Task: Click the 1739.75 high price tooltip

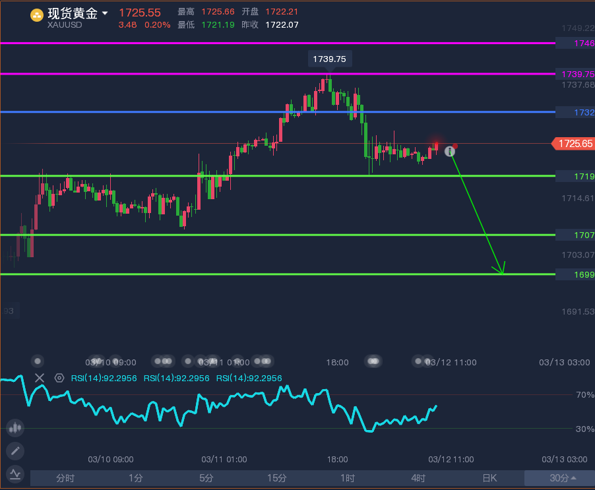Action: tap(329, 59)
